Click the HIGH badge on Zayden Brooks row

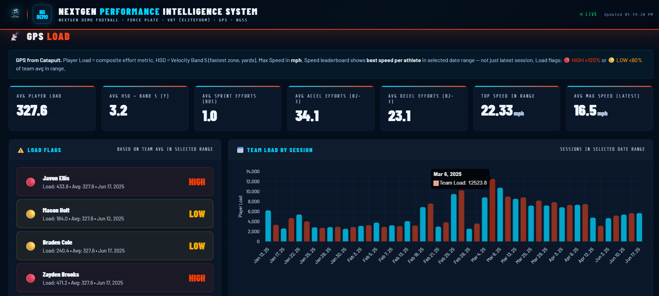click(197, 278)
